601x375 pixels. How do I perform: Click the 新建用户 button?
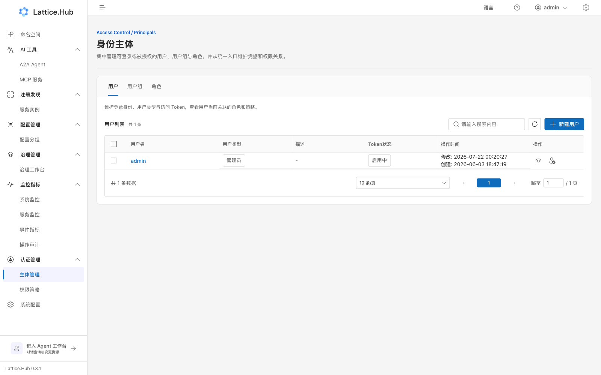tap(564, 124)
